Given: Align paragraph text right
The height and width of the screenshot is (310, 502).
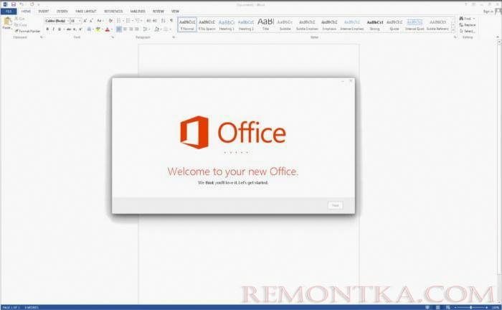Looking at the screenshot, I should [x=131, y=29].
